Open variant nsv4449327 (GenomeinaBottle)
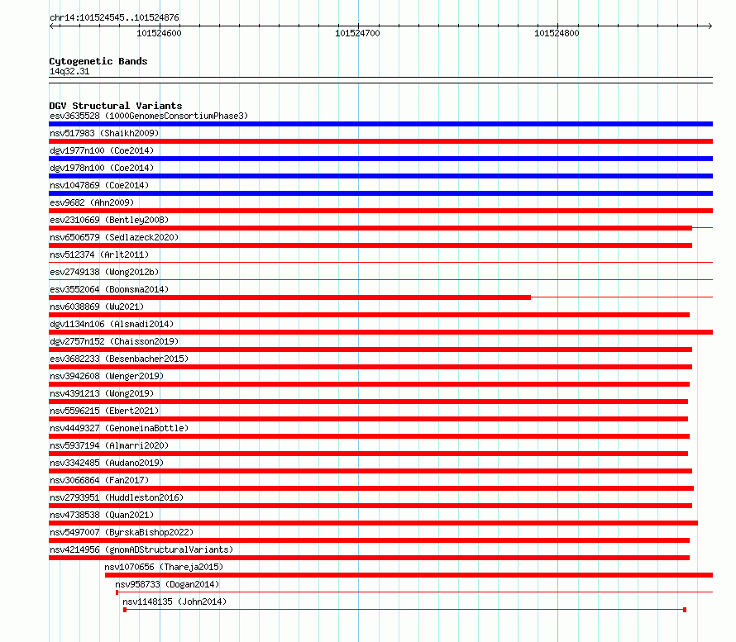The image size is (736, 642). coord(119,428)
